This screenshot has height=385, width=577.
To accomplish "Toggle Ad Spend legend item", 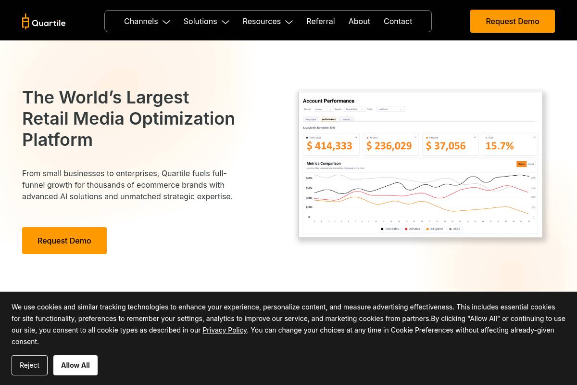I will [435, 229].
